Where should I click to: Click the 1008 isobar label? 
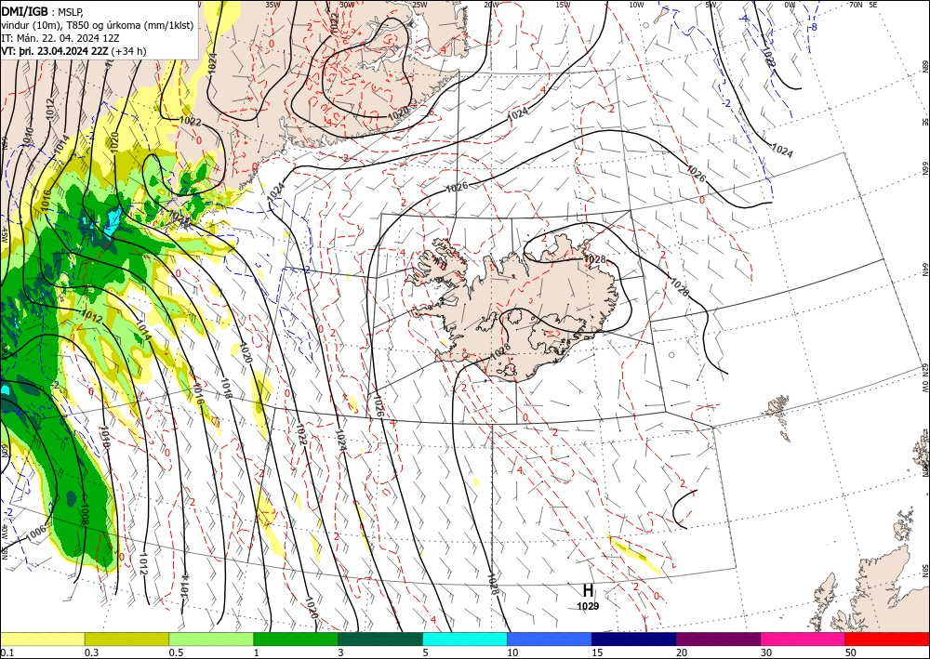tap(84, 513)
